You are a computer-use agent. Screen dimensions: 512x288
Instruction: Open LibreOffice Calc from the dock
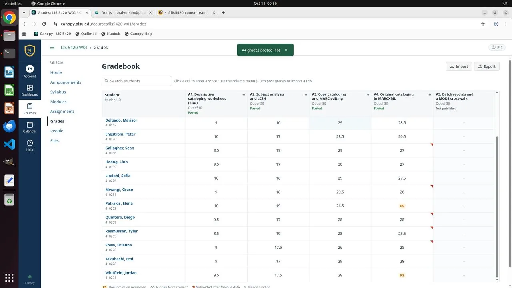tap(9, 90)
